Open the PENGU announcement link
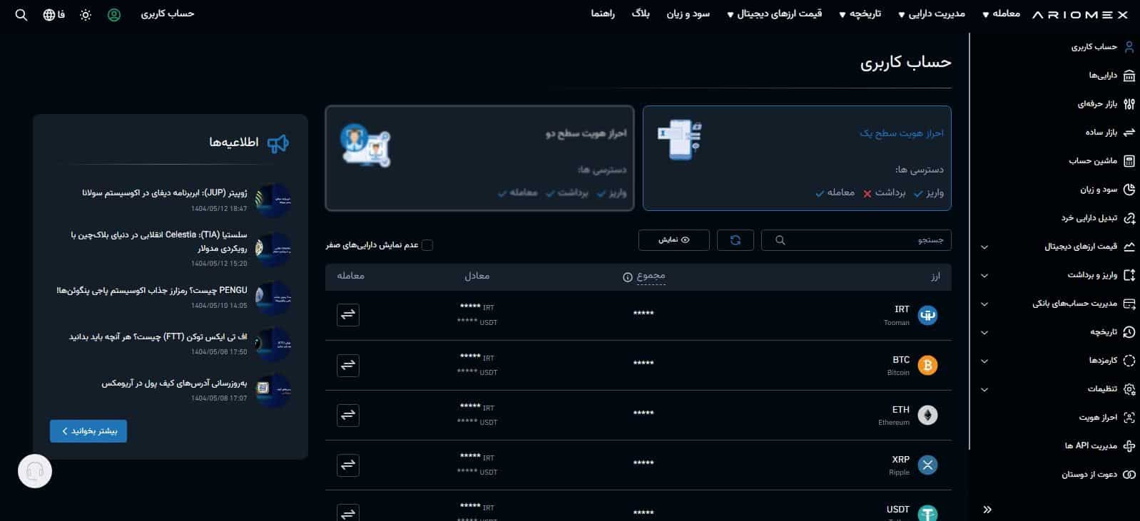1140x521 pixels. (152, 291)
